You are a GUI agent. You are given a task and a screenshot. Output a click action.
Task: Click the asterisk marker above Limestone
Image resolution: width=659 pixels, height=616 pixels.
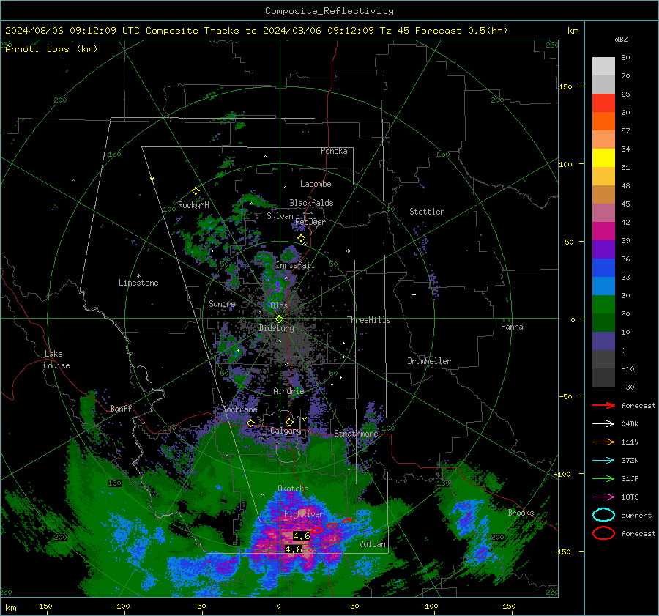(x=138, y=276)
